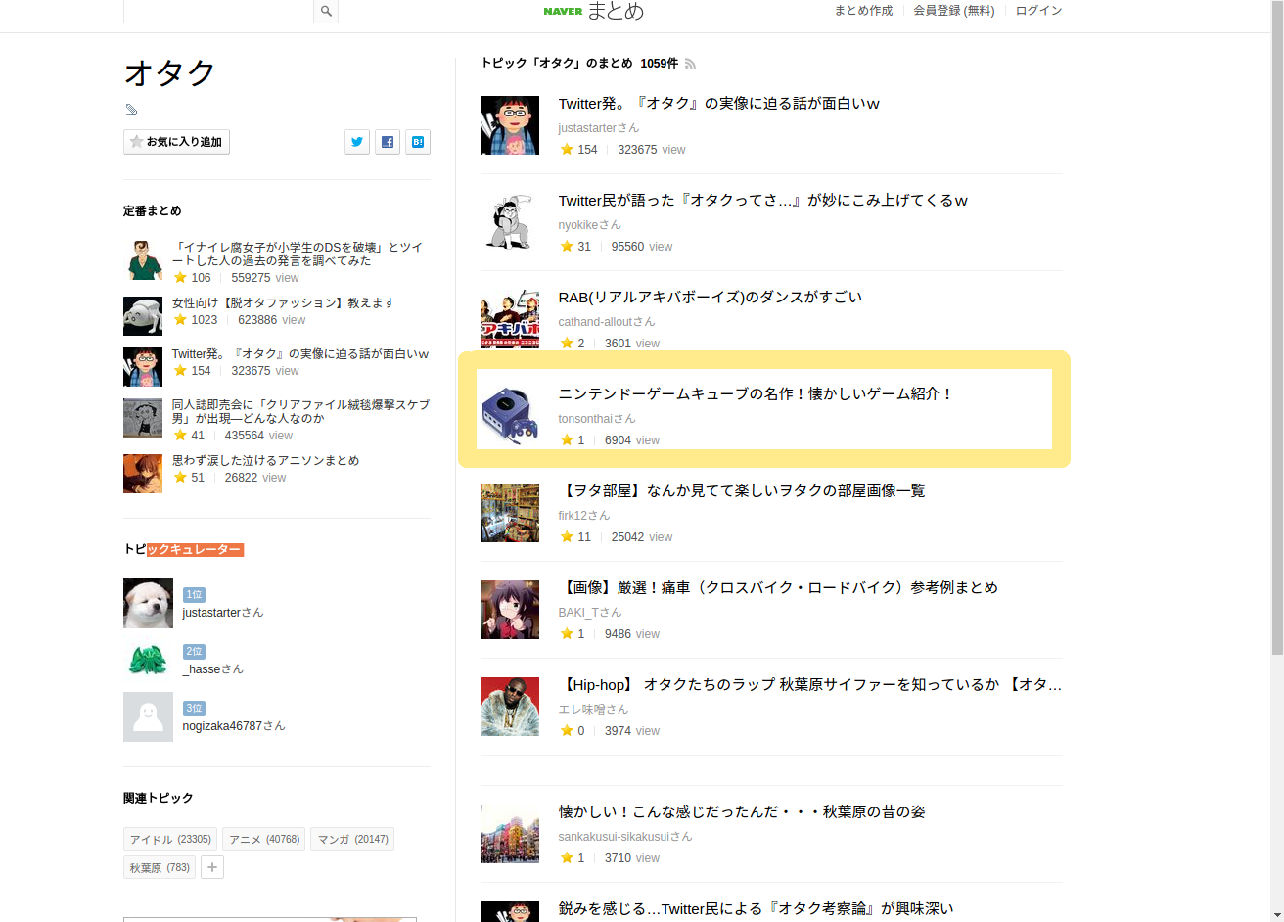Image resolution: width=1284 pixels, height=922 pixels.
Task: Select related topic アニメ (40768)
Action: tap(264, 839)
